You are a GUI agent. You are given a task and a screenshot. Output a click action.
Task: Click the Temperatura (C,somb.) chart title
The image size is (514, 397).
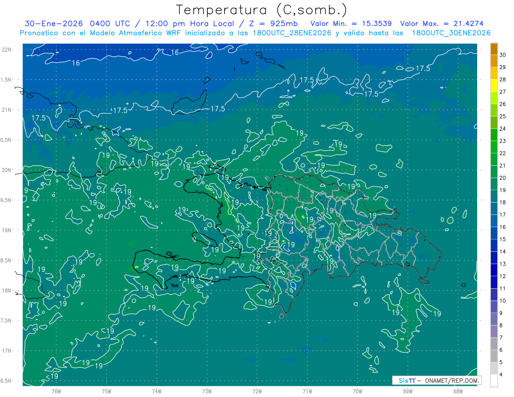tap(262, 10)
